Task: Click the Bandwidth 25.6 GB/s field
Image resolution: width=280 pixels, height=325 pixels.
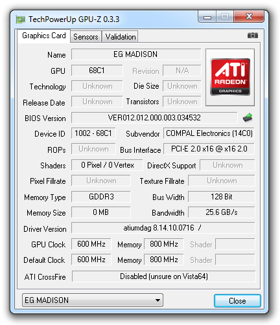Action: 222,212
